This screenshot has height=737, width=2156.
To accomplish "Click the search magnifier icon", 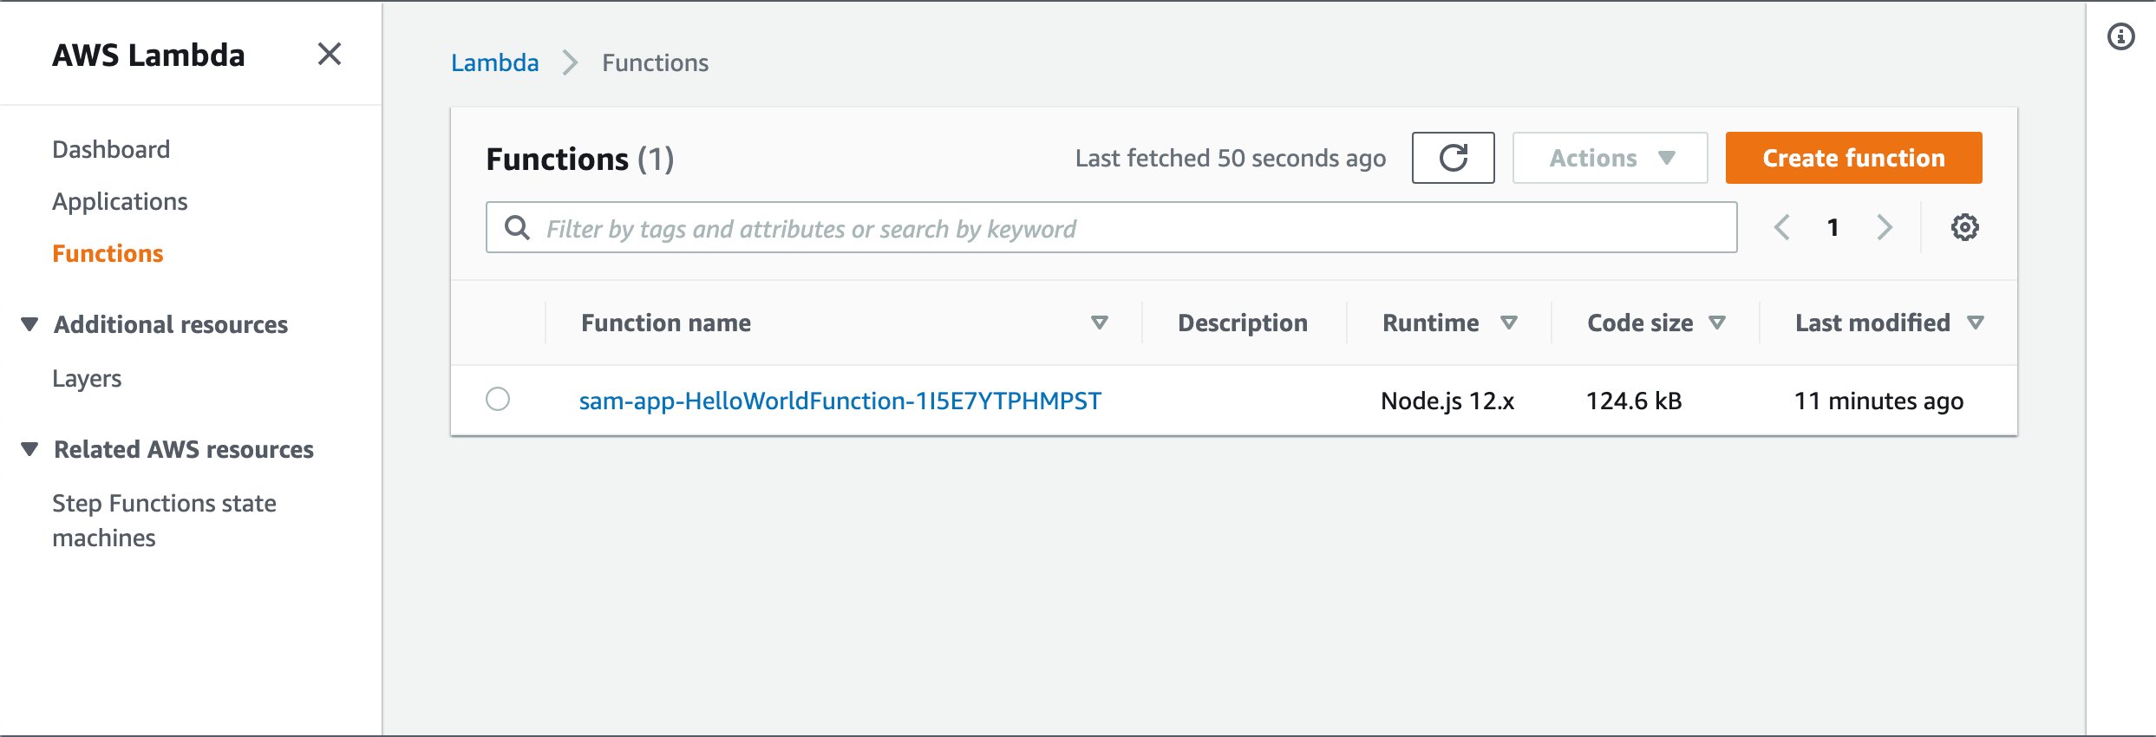I will point(518,227).
